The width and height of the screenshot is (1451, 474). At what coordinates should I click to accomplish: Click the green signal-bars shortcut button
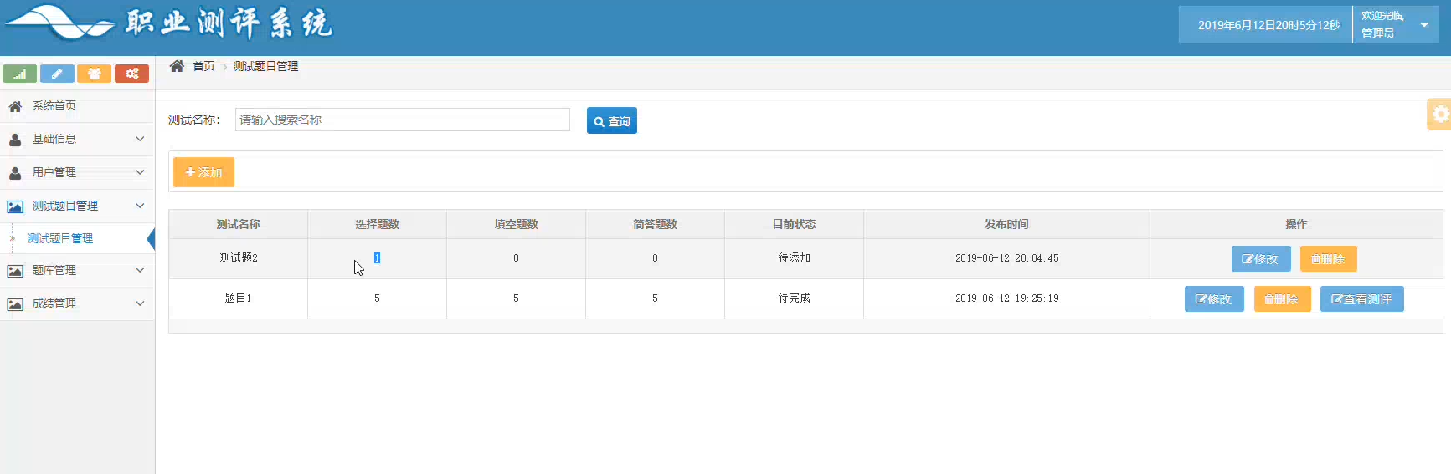(x=19, y=74)
